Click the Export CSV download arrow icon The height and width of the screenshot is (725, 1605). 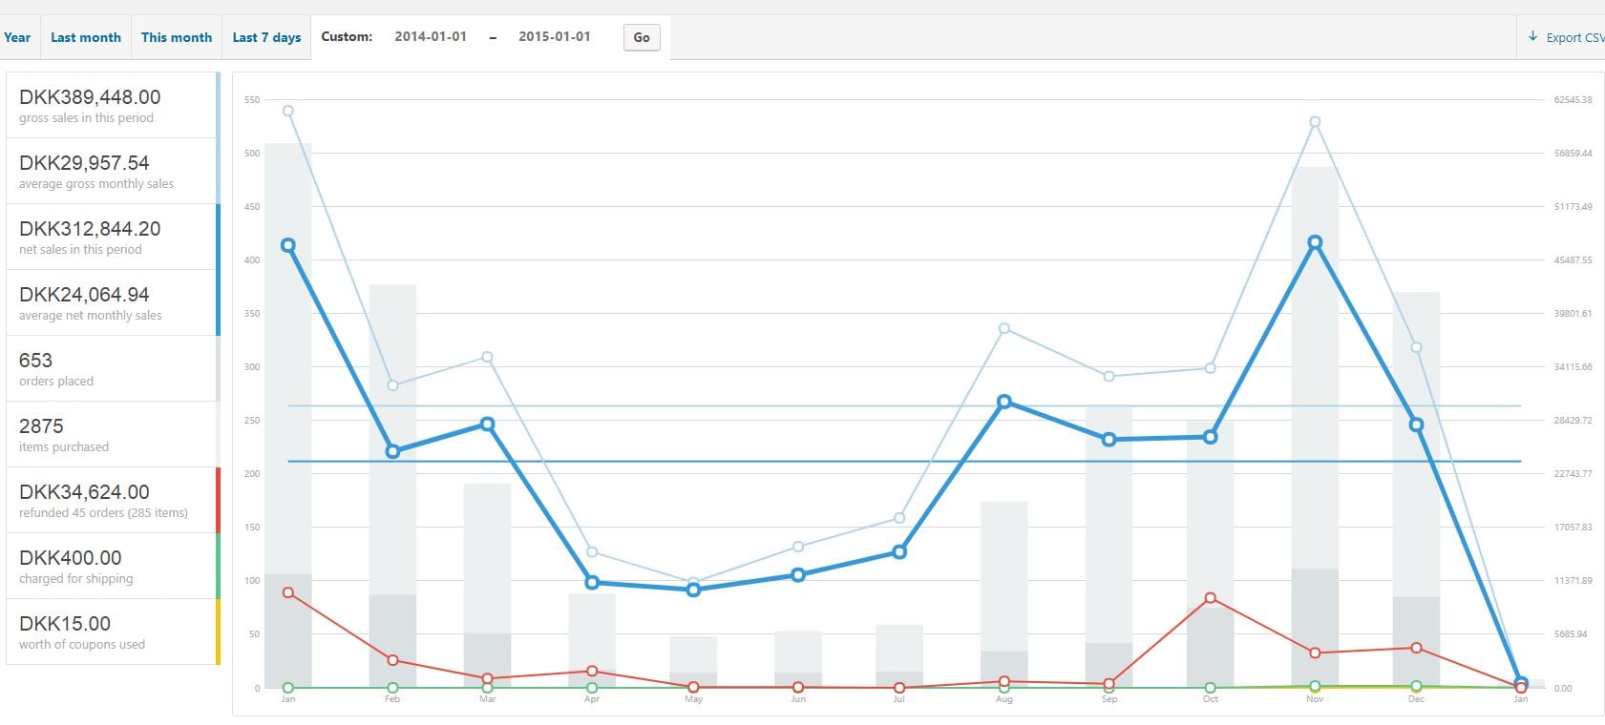1533,37
